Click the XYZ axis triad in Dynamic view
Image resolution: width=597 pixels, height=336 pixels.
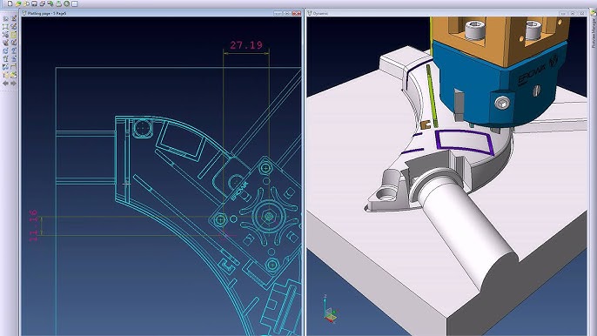coord(330,309)
